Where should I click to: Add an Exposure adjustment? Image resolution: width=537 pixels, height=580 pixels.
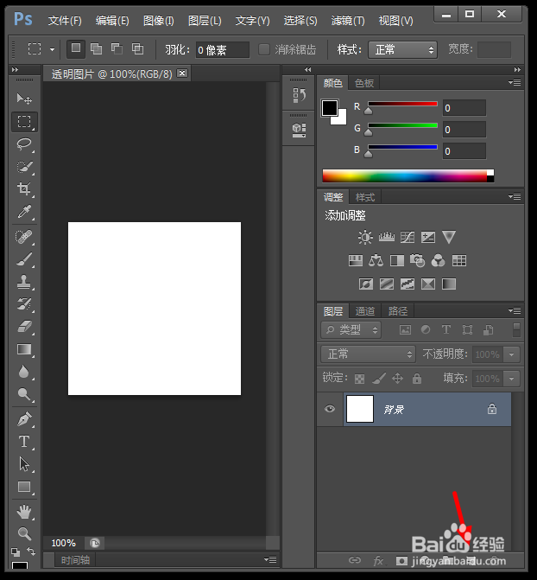pos(428,237)
